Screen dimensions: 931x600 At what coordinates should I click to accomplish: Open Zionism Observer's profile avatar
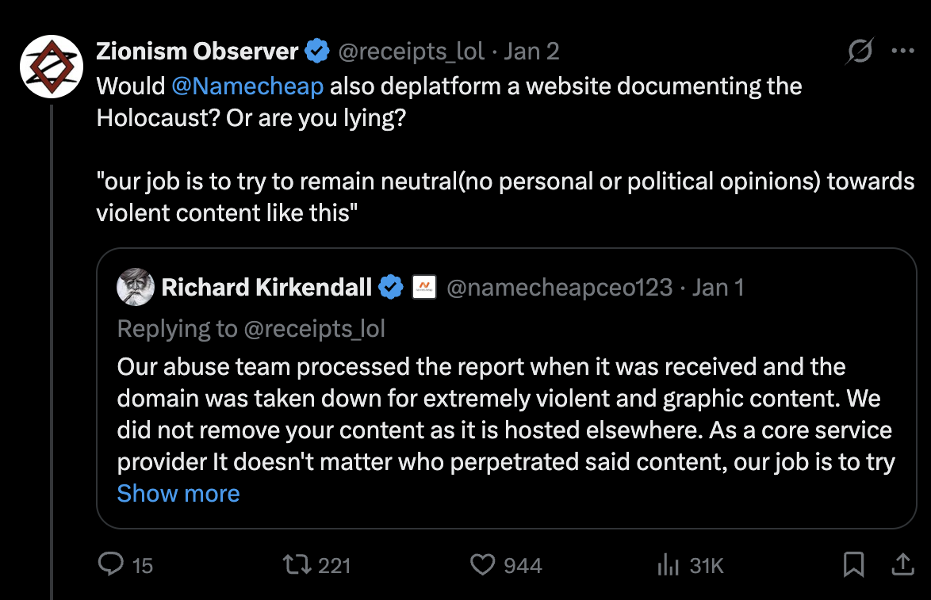(x=51, y=66)
